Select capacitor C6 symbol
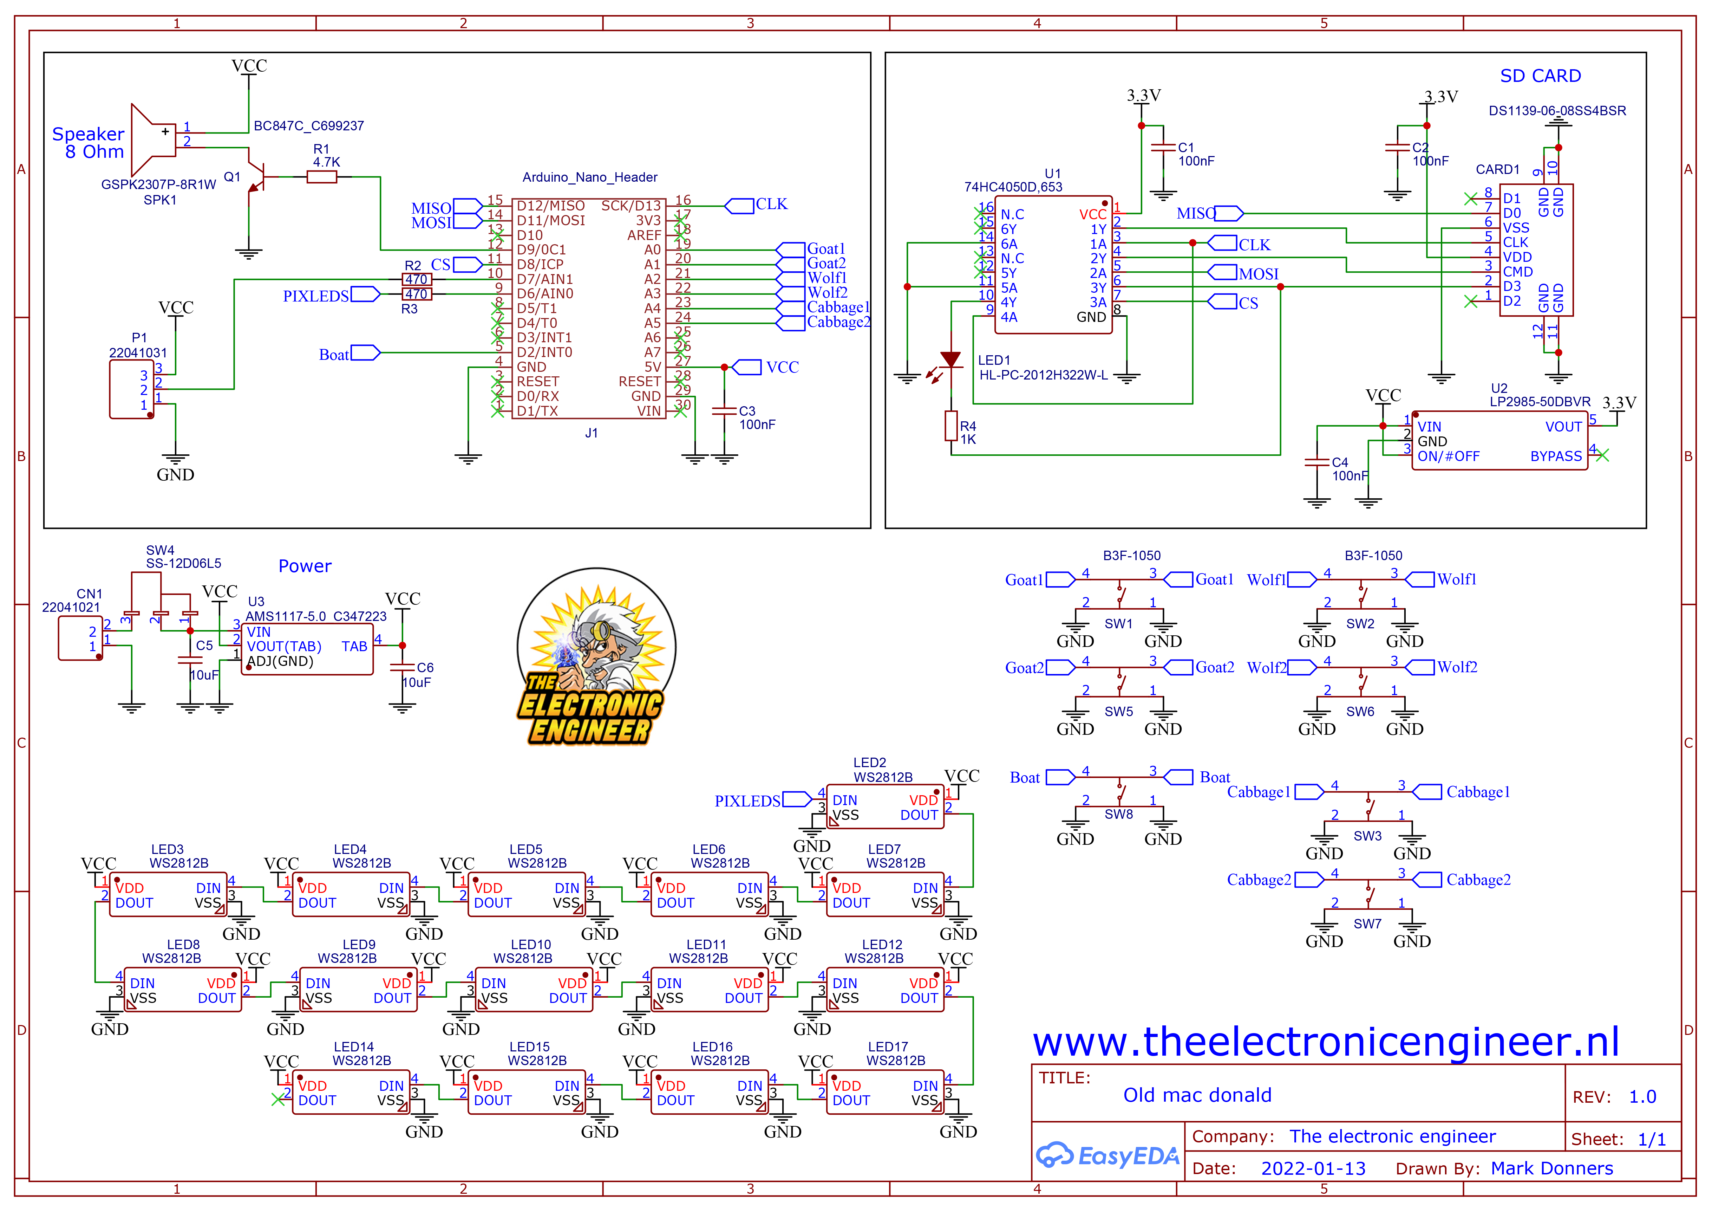 coord(402,667)
